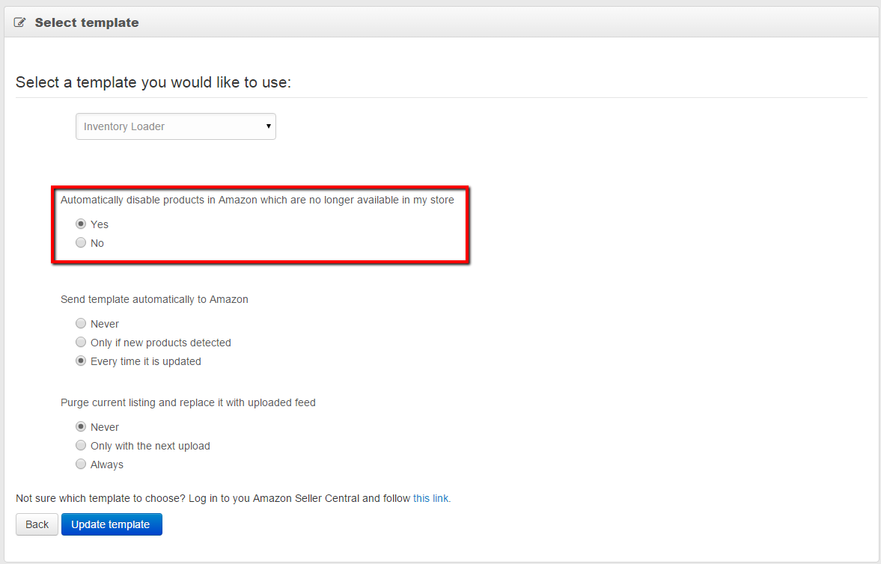
Task: Select Never under Purge current listing
Action: coord(81,426)
